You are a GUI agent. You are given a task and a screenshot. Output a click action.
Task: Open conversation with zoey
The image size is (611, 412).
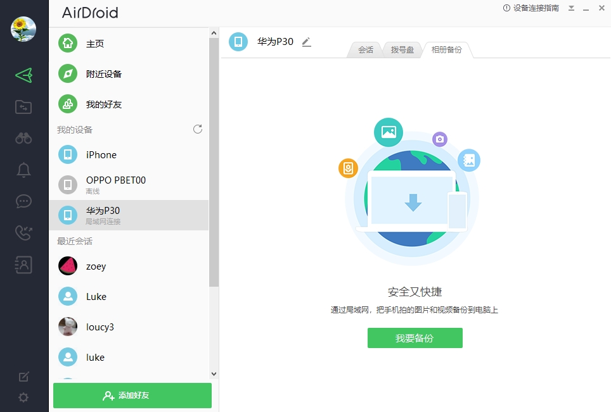(x=129, y=266)
